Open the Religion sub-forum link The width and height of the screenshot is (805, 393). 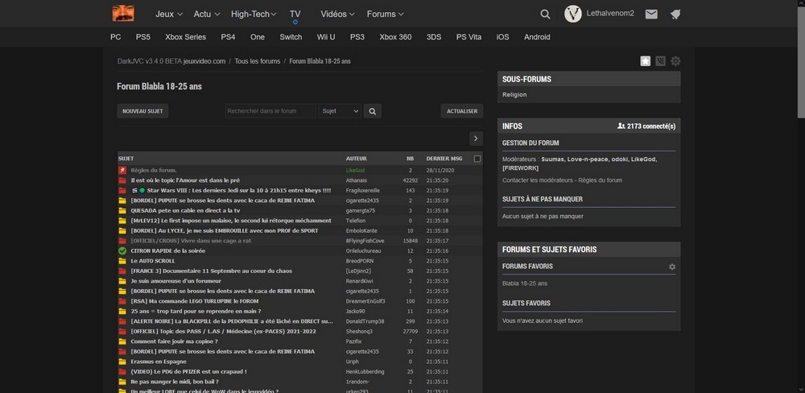[514, 94]
